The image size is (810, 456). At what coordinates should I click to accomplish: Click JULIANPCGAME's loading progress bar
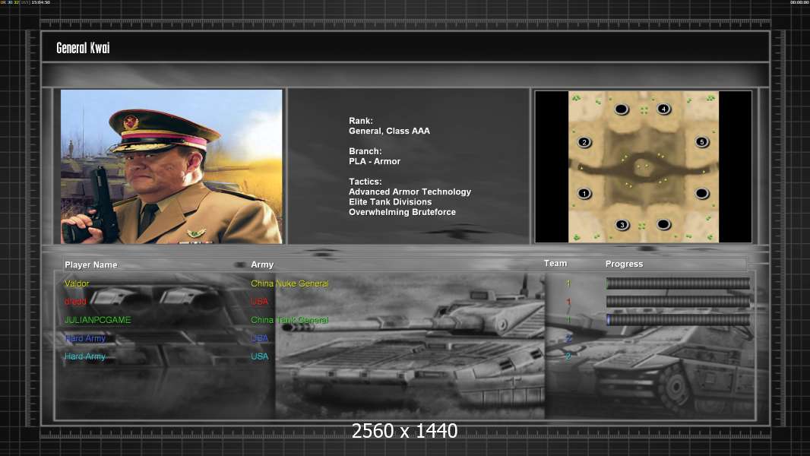(678, 320)
